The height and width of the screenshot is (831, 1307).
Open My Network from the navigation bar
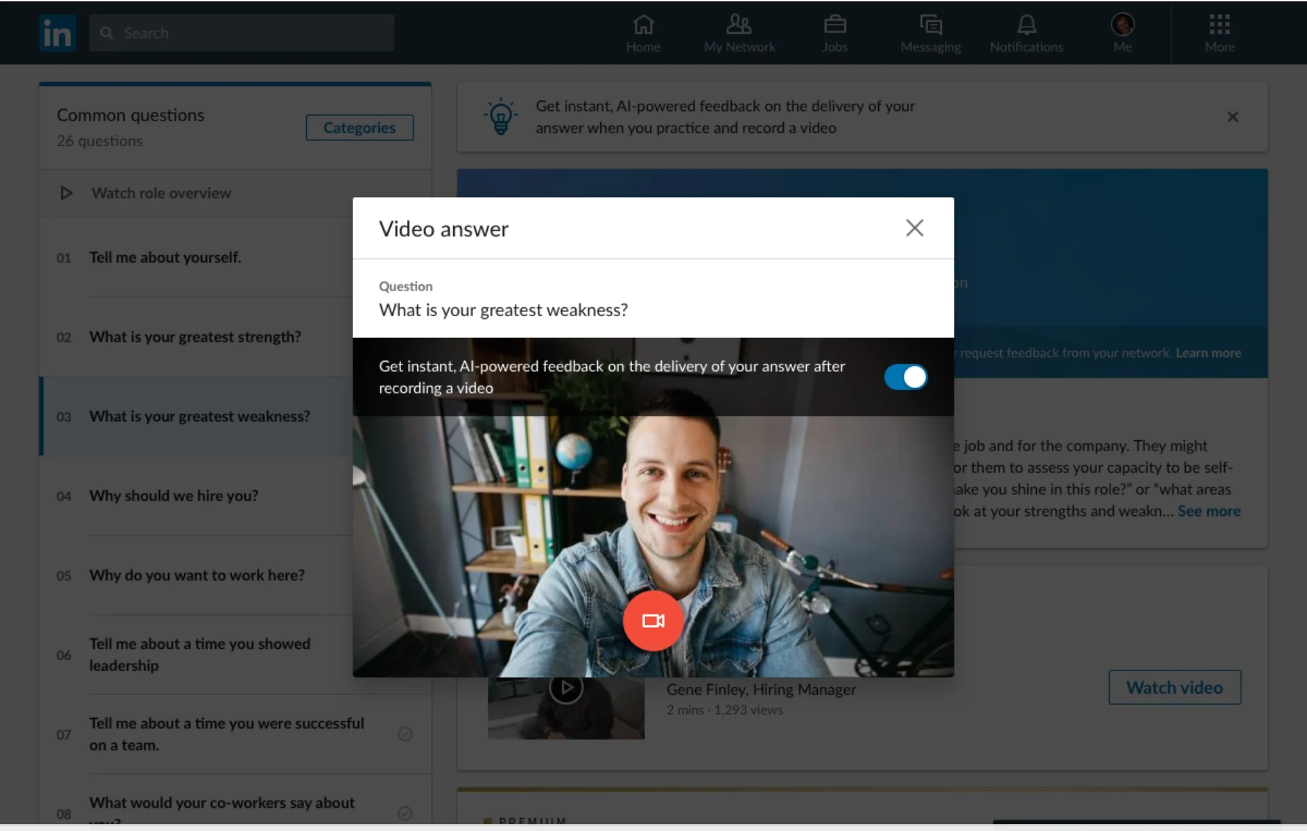[739, 33]
